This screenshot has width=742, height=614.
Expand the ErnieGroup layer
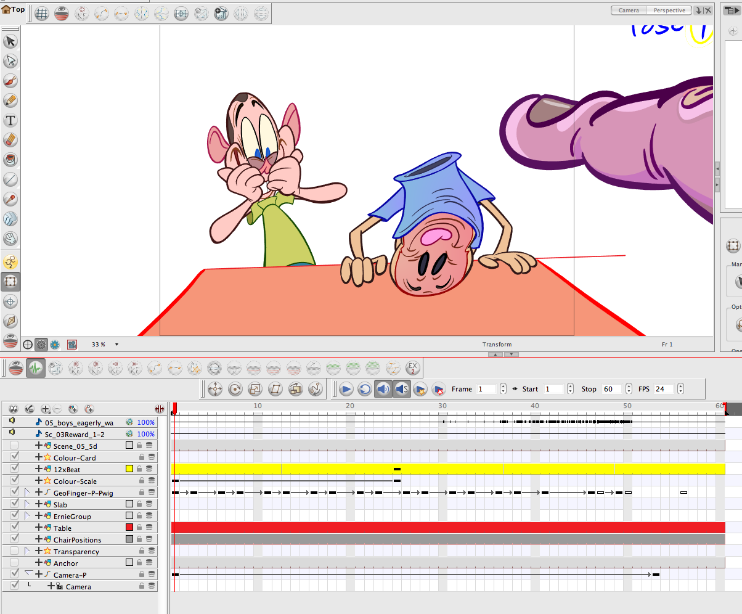[x=26, y=515]
